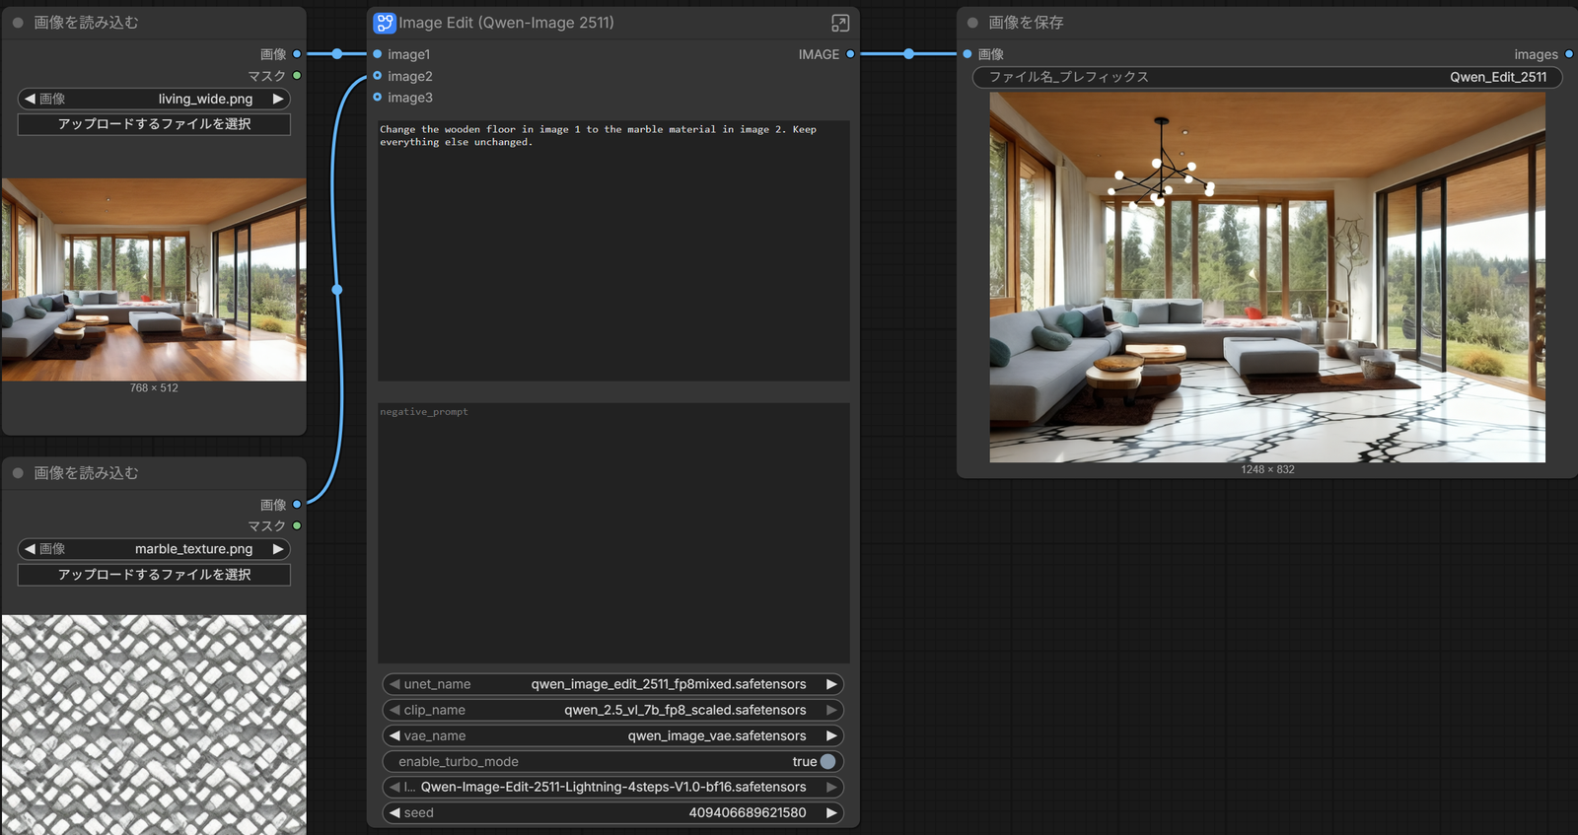The height and width of the screenshot is (835, 1578).
Task: Click the midpoint dot on the curved image2 link
Action: click(x=337, y=290)
